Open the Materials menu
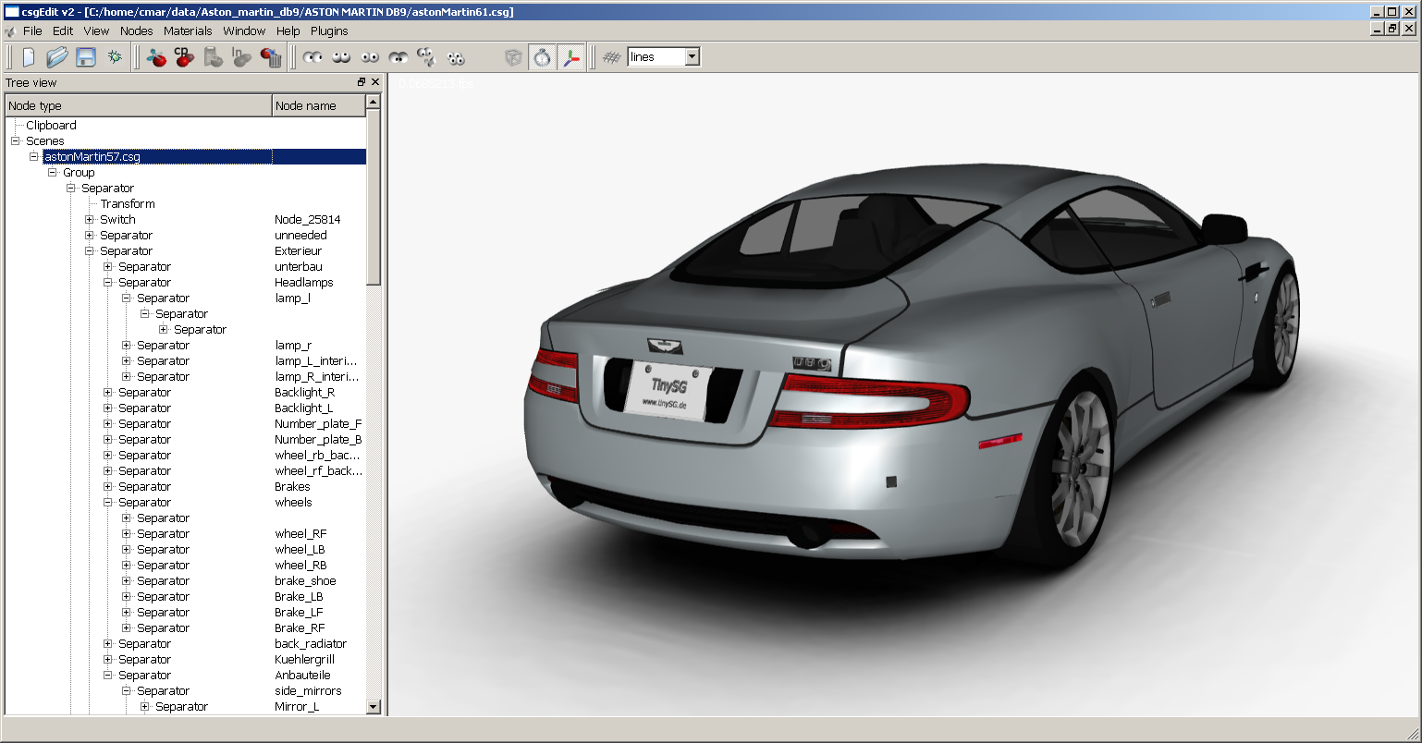1422x743 pixels. [x=188, y=30]
